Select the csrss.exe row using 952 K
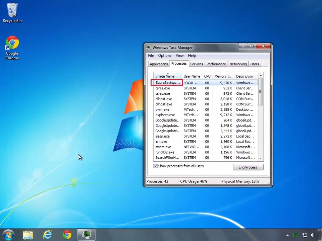322x241 pixels. point(206,88)
